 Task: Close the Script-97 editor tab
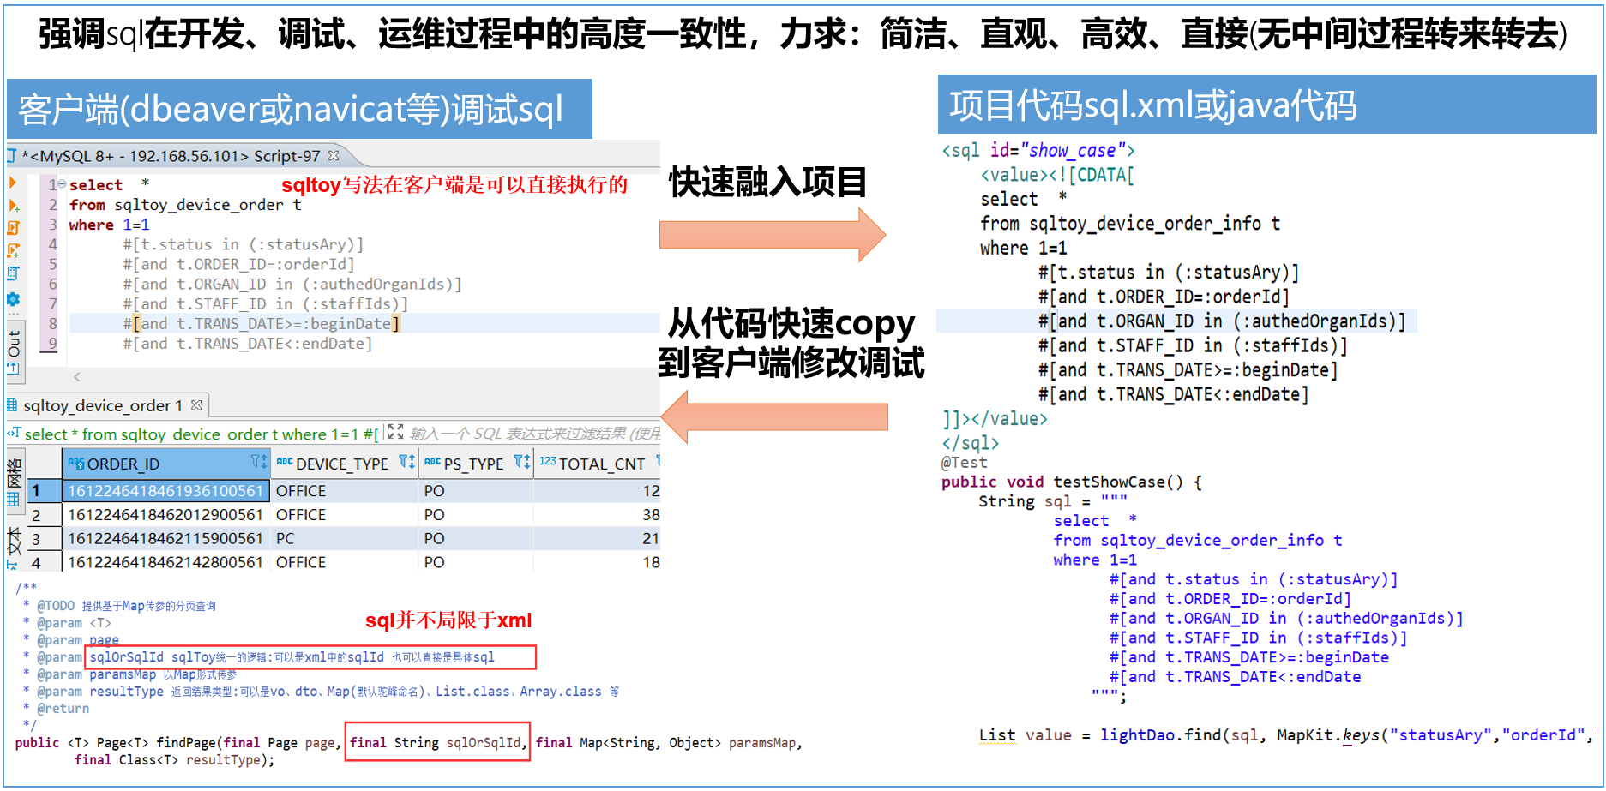pos(334,155)
